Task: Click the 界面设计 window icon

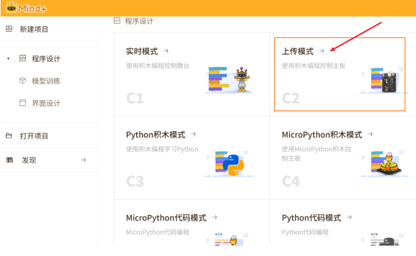Action: click(23, 103)
